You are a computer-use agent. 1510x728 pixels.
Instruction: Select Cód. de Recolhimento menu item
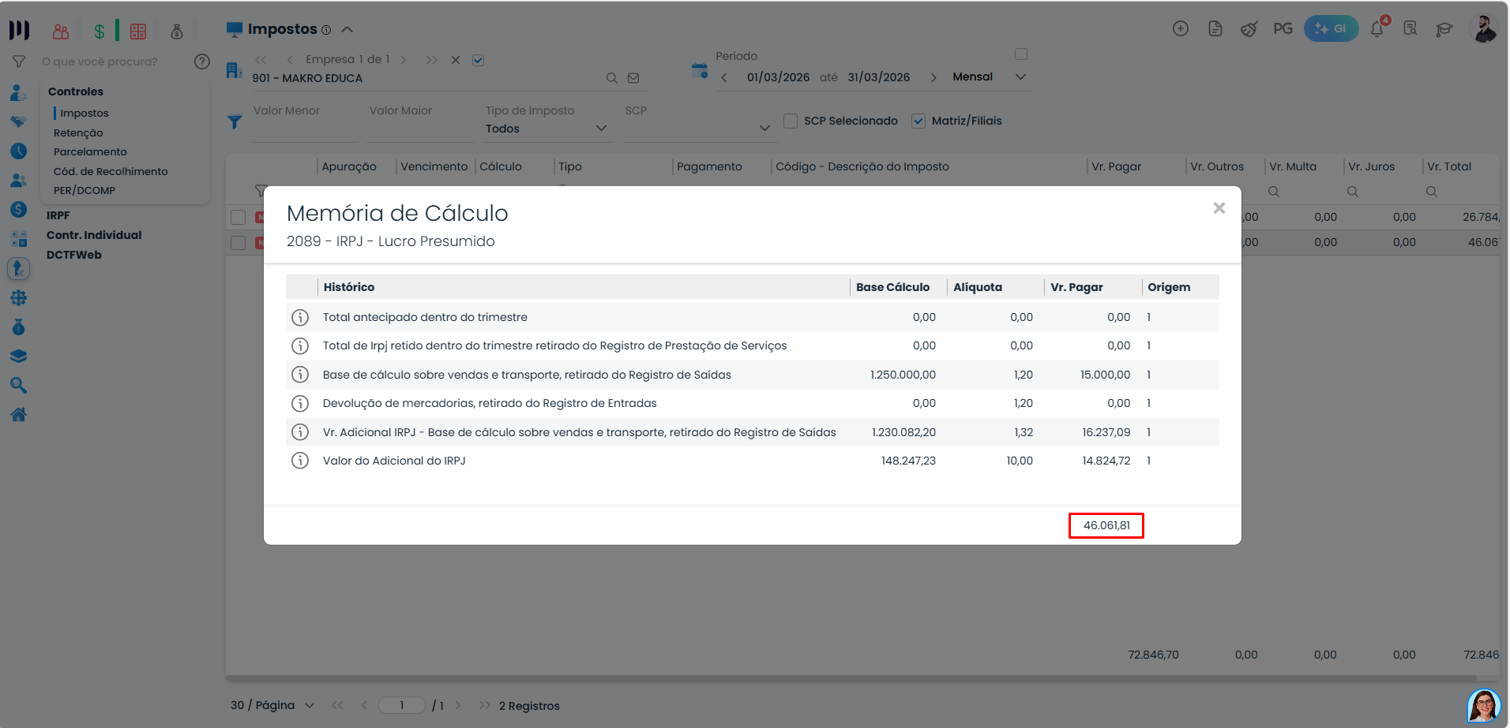[111, 171]
